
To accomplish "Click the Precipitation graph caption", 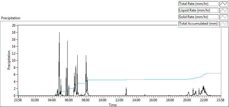I will point(11,18).
